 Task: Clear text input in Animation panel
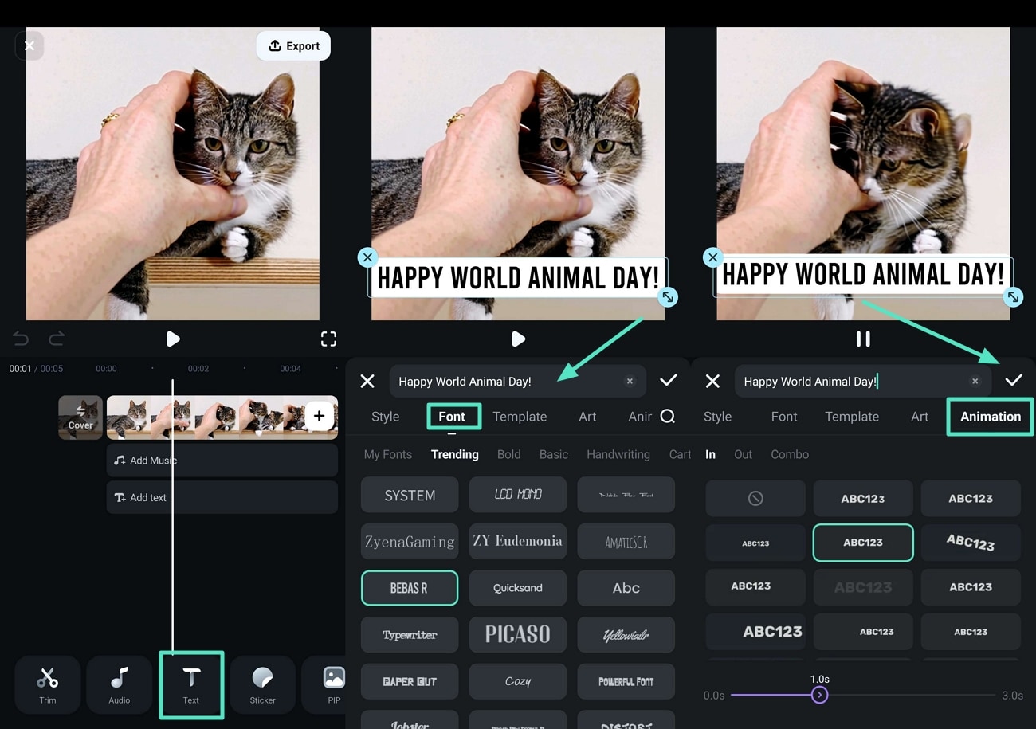pos(975,381)
